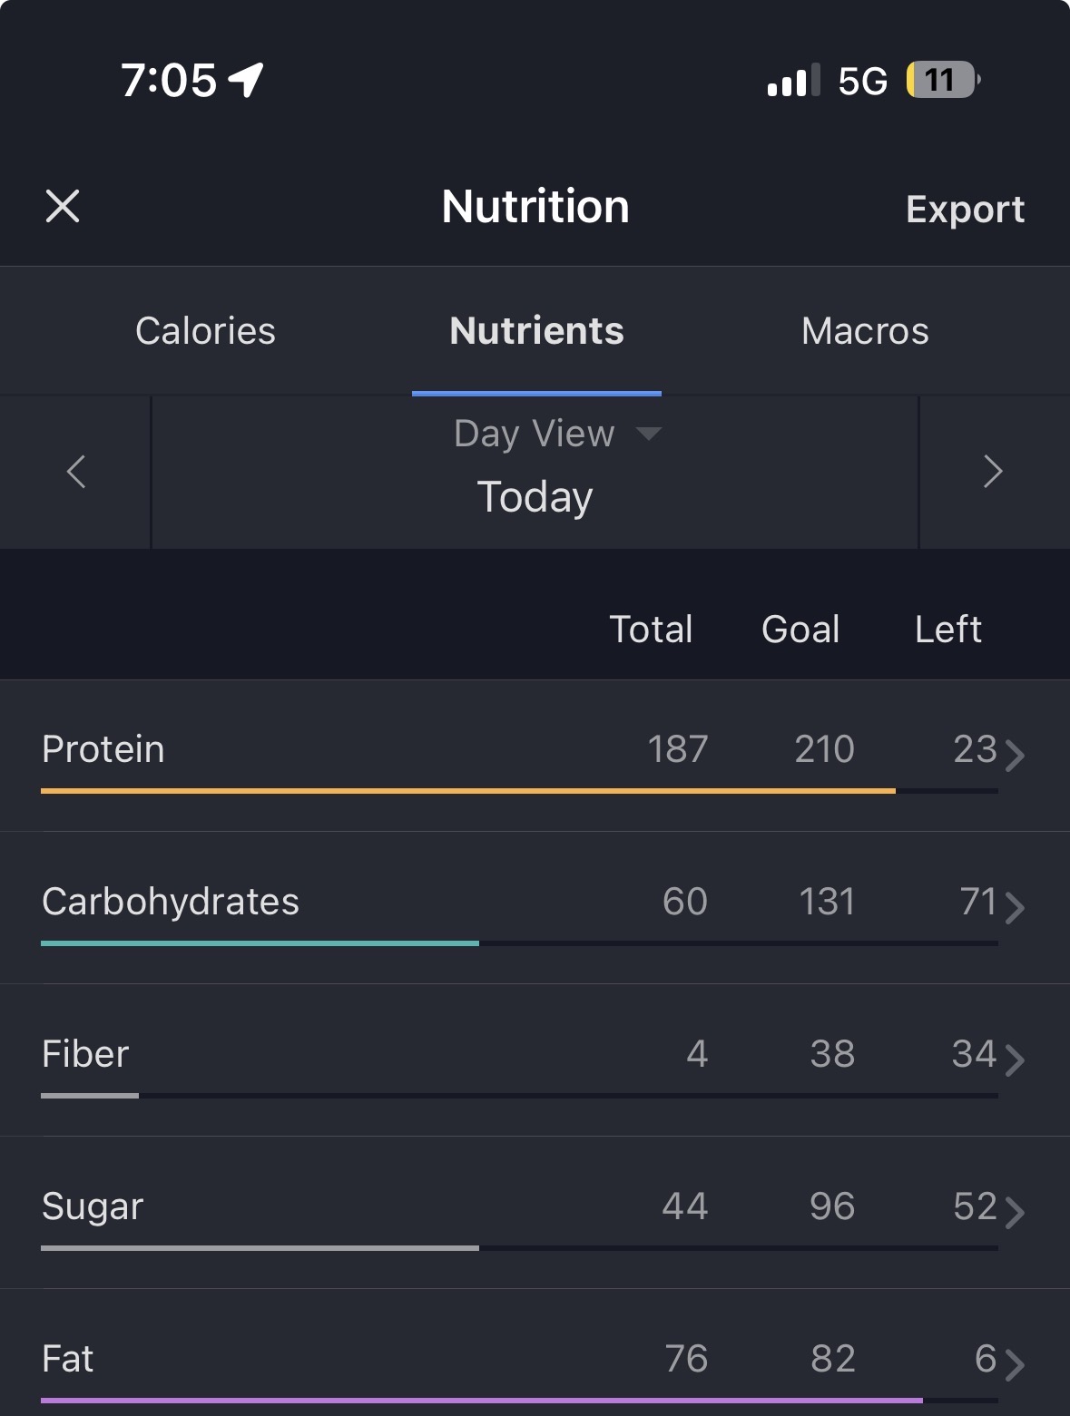Tap the Today date label

pyautogui.click(x=535, y=497)
